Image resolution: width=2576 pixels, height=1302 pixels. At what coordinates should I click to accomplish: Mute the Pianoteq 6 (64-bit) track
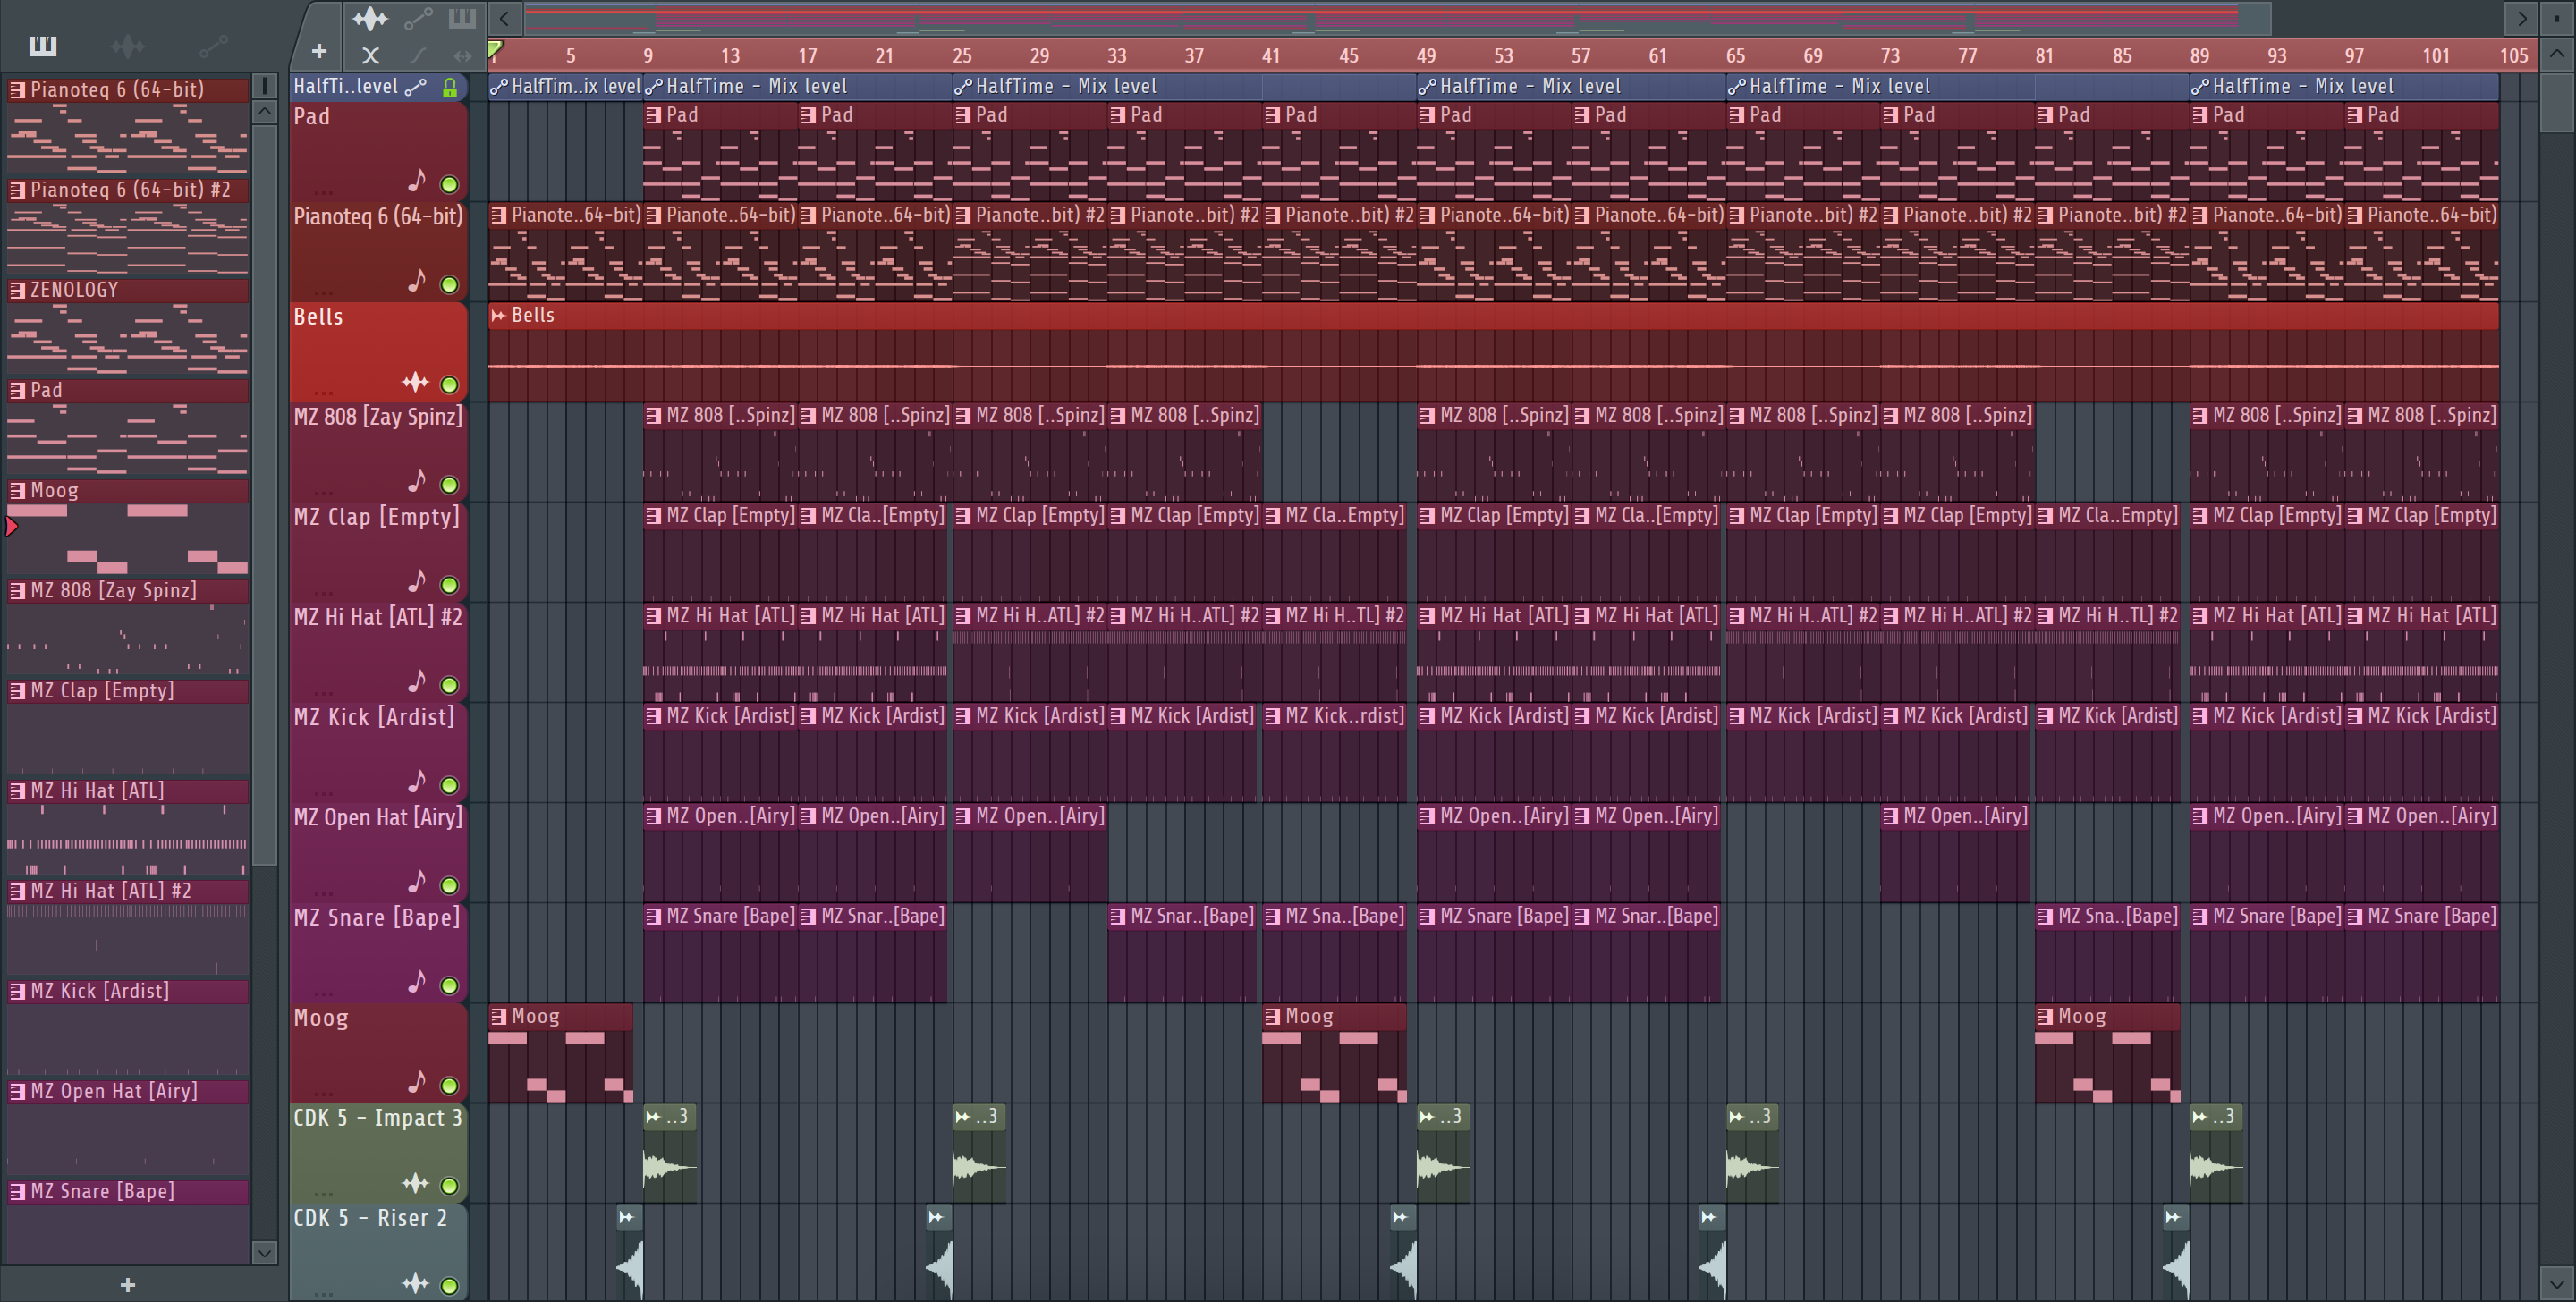tap(450, 284)
